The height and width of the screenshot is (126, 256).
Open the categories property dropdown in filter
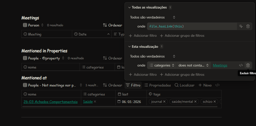point(162,65)
